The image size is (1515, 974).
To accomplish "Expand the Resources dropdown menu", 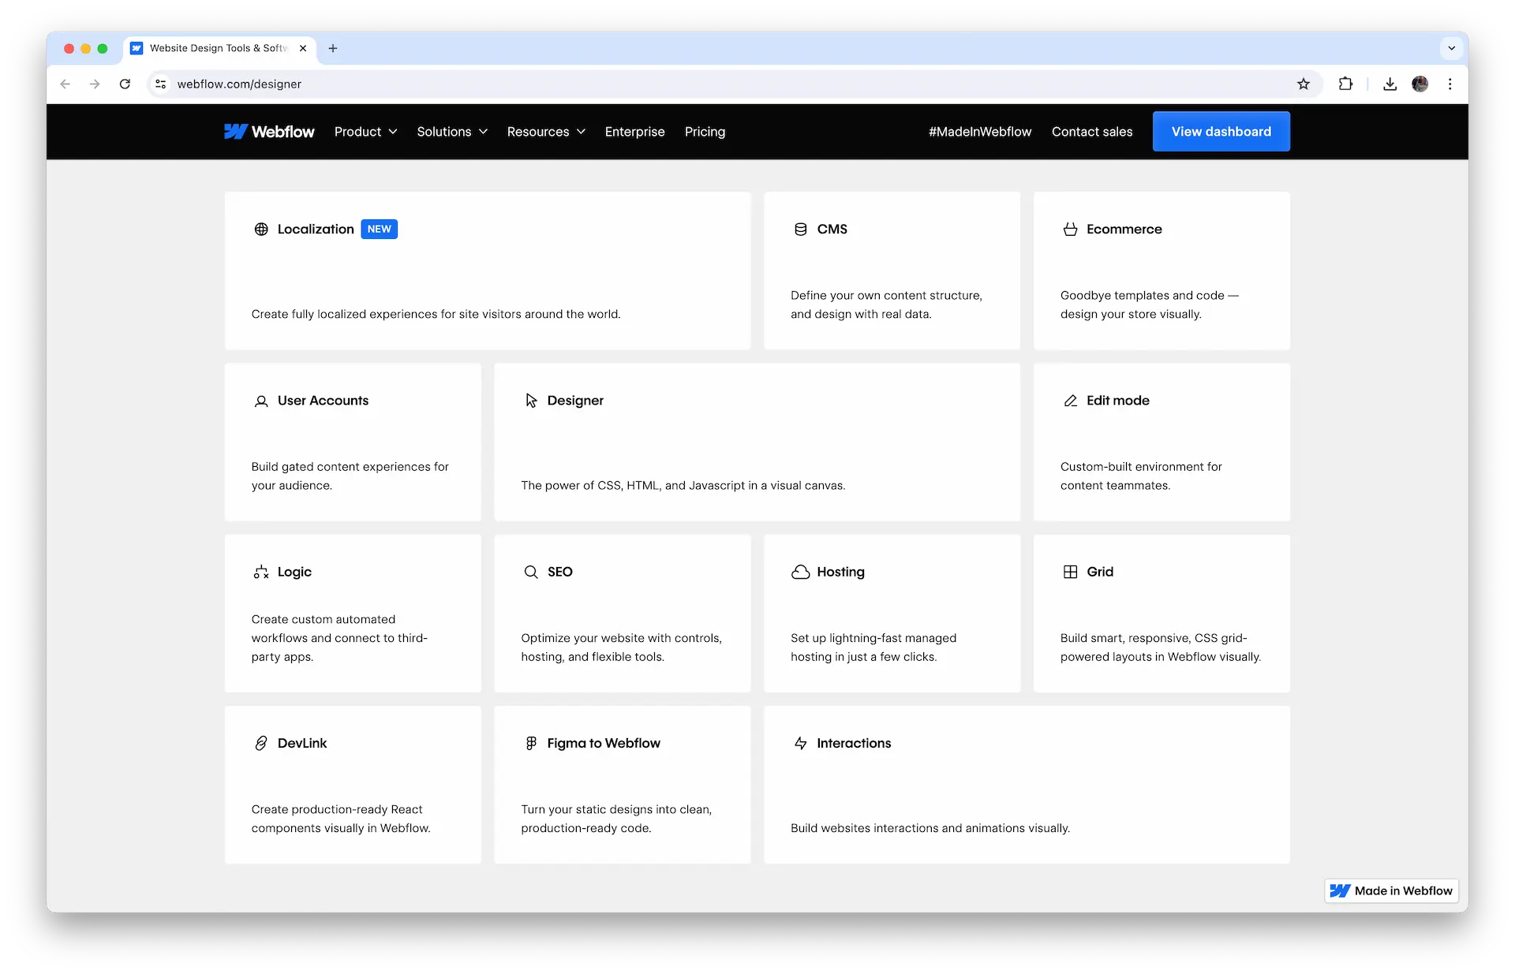I will (546, 132).
